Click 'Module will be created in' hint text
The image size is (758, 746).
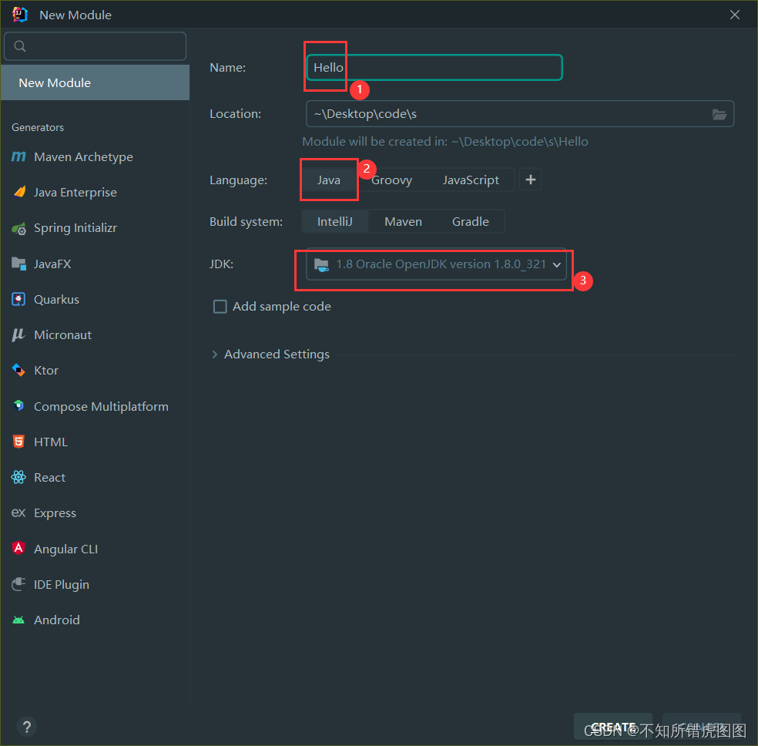[445, 142]
